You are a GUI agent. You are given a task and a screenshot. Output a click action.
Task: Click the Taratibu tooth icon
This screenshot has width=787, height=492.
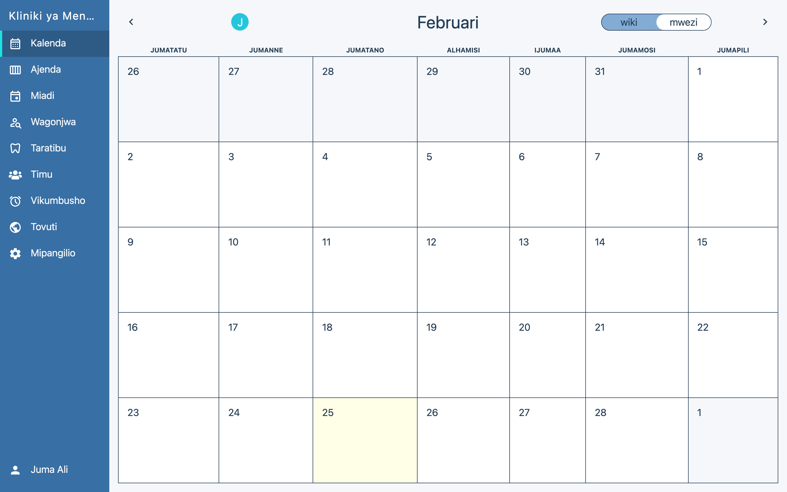pos(15,148)
